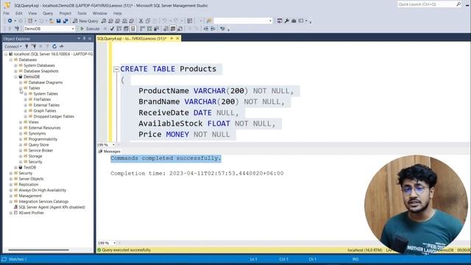The height and width of the screenshot is (265, 471).
Task: Open the Messages pane zoom dropdown
Action: click(x=115, y=243)
